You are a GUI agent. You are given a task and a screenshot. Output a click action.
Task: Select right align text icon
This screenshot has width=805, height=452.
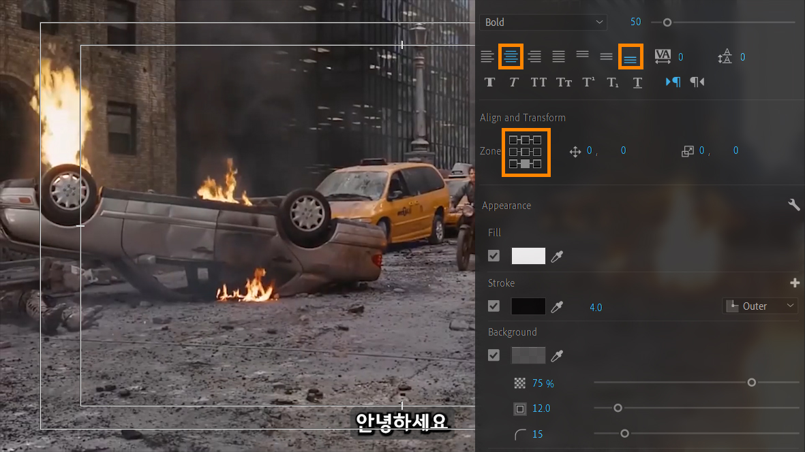[x=534, y=56]
